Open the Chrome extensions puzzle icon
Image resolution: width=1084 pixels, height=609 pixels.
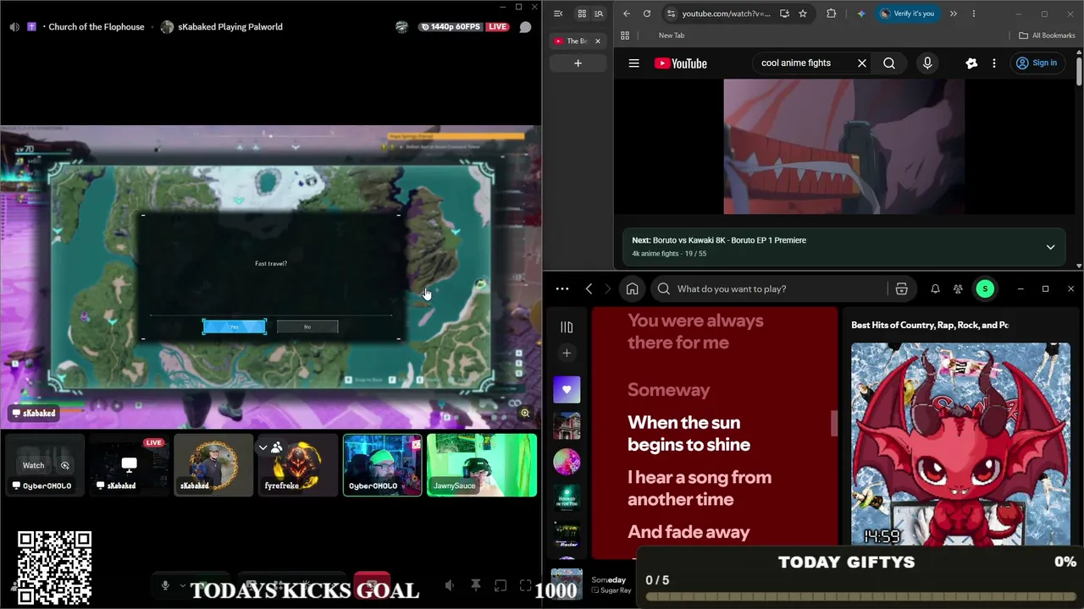coord(831,14)
